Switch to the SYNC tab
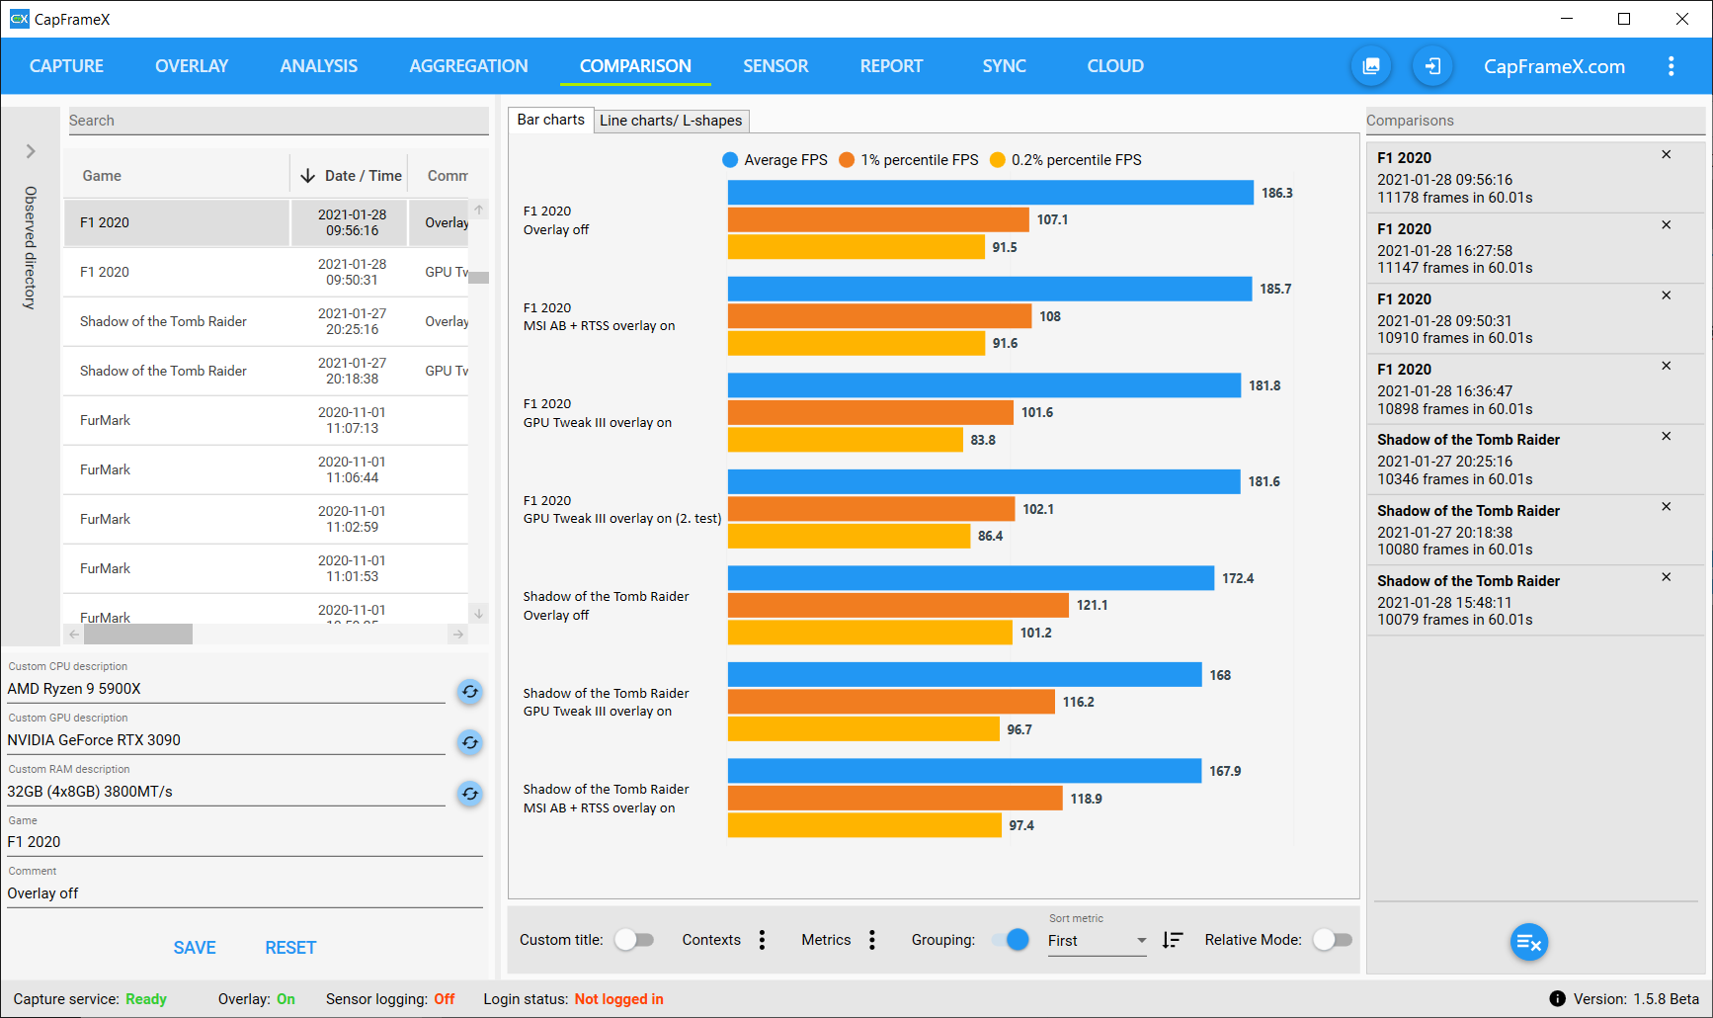 (x=1004, y=66)
